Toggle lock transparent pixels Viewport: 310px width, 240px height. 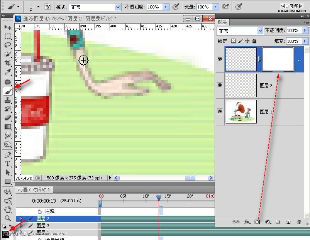coord(234,41)
